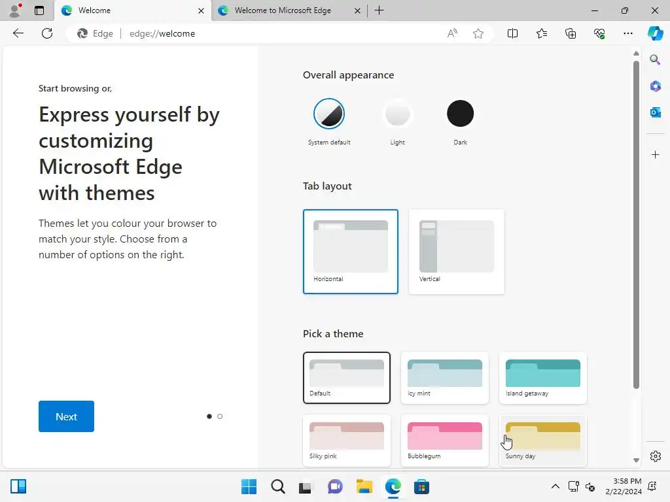Viewport: 670px width, 502px height.
Task: Click the Next button
Action: click(x=66, y=416)
